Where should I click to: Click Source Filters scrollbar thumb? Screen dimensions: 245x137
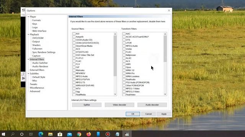(115, 56)
